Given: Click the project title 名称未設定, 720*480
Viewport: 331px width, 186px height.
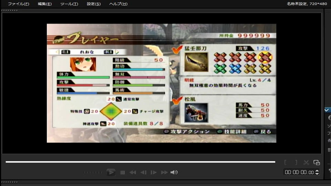Looking at the screenshot, I should tap(307, 4).
